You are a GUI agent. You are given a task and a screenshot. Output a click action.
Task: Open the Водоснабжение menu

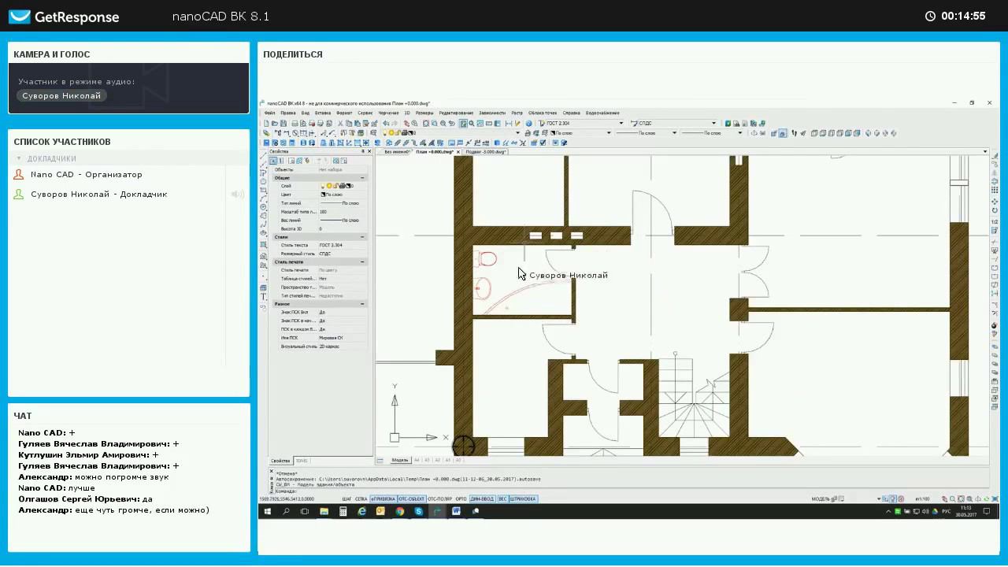[x=602, y=113]
